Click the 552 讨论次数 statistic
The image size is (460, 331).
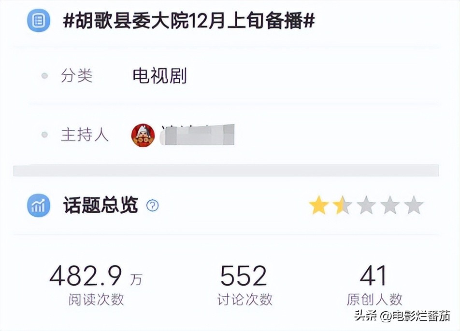click(x=244, y=285)
